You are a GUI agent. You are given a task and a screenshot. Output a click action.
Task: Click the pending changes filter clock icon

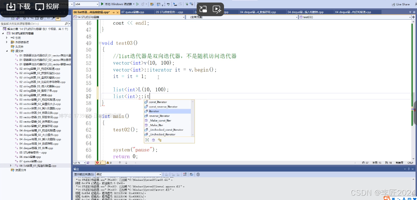pos(24,18)
